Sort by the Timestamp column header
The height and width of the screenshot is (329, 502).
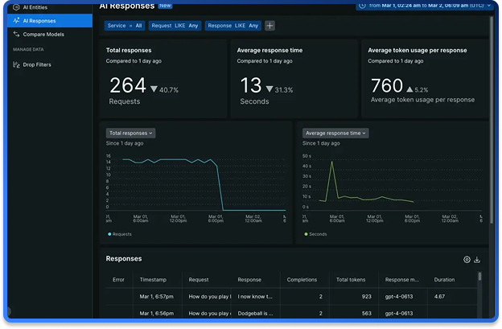coord(154,280)
